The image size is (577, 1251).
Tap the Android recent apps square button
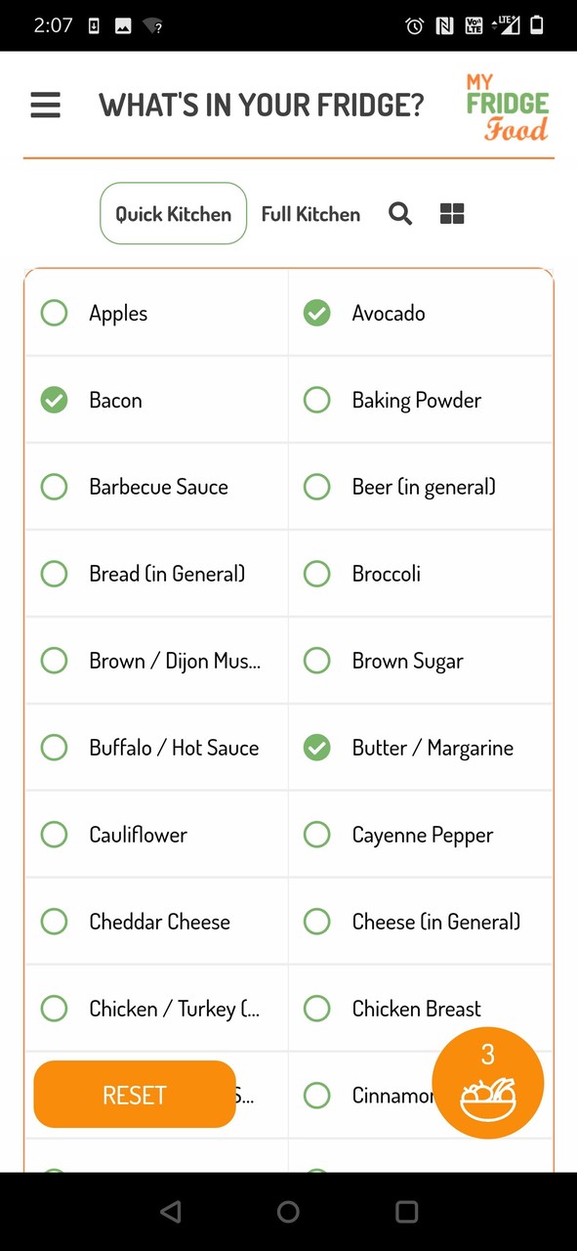[406, 1211]
